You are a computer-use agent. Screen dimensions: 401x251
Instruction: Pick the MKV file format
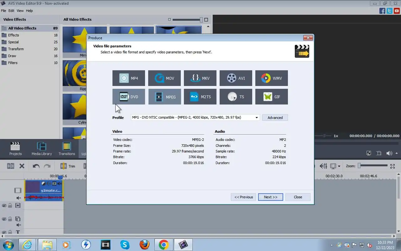[200, 78]
